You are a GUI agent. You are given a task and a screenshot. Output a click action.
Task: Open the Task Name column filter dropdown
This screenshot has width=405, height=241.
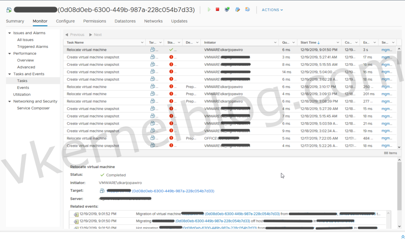click(142, 42)
